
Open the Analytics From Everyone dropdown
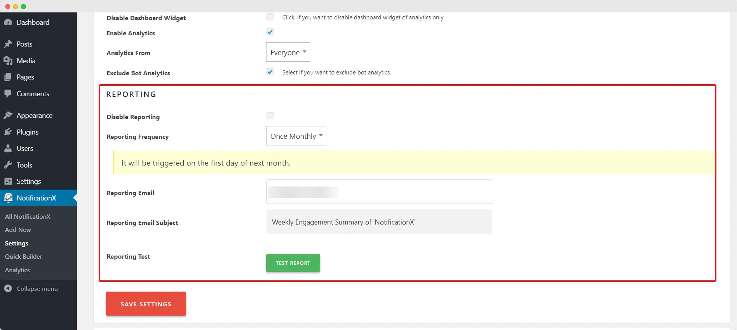(x=288, y=52)
